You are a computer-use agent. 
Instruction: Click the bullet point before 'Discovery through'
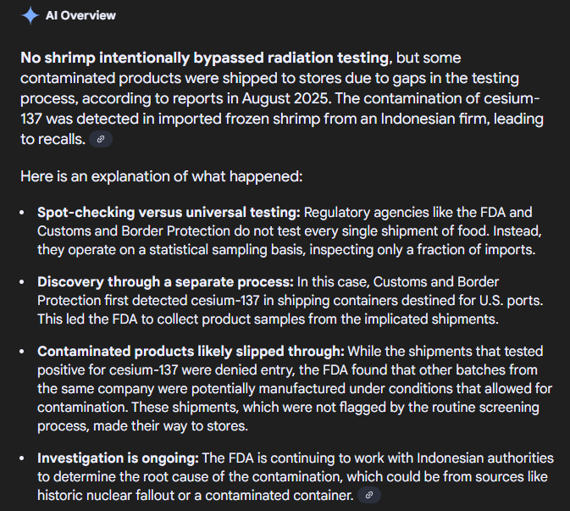[22, 282]
